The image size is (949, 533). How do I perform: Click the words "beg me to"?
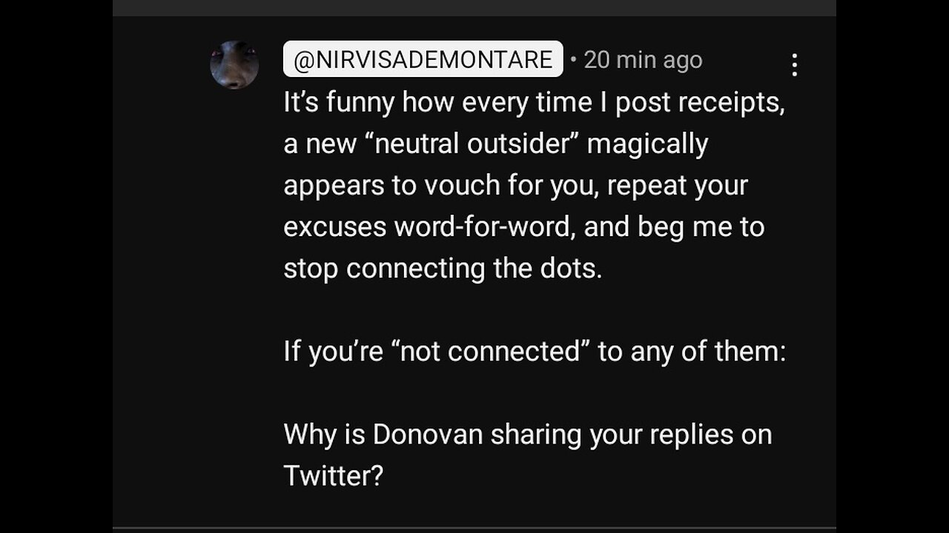[x=701, y=227]
